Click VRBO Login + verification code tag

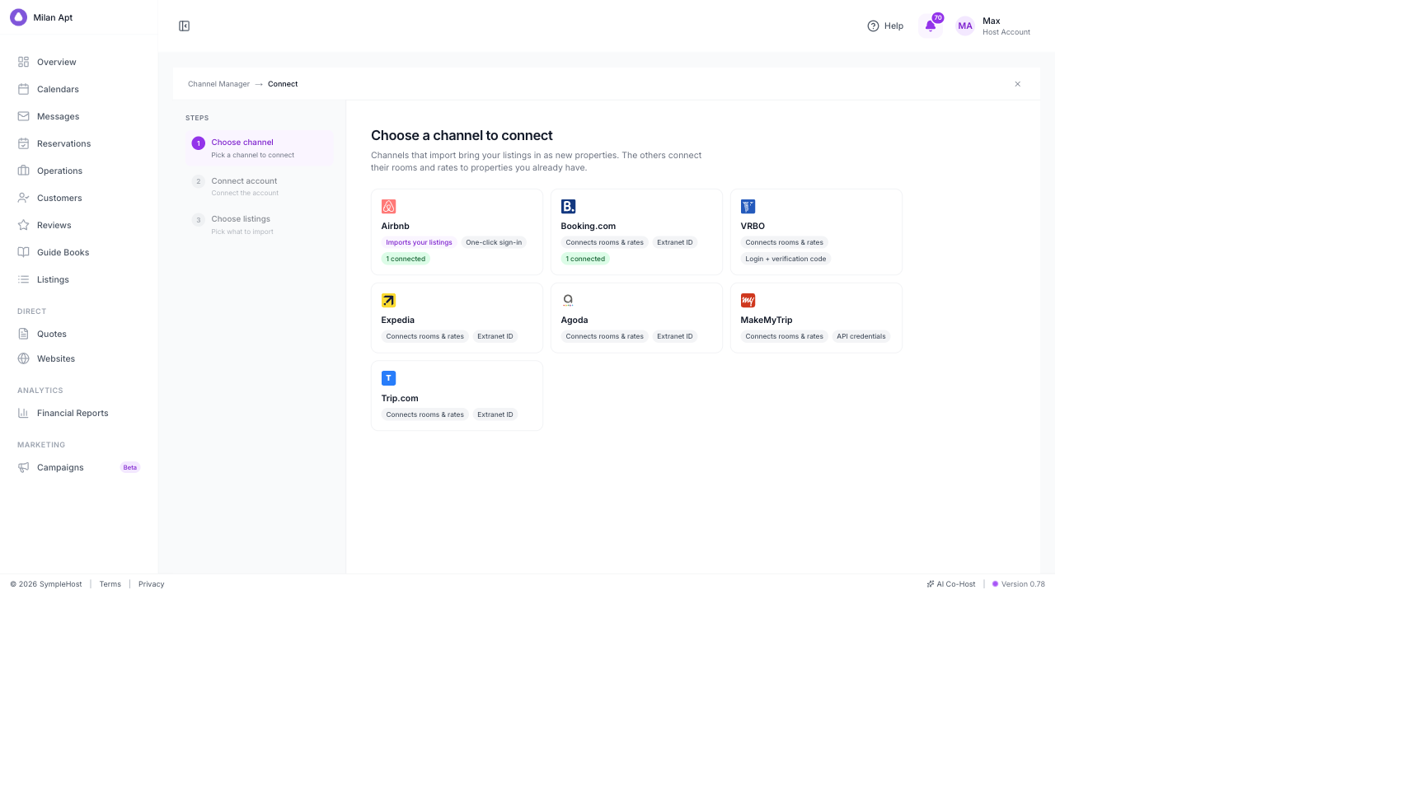(786, 259)
